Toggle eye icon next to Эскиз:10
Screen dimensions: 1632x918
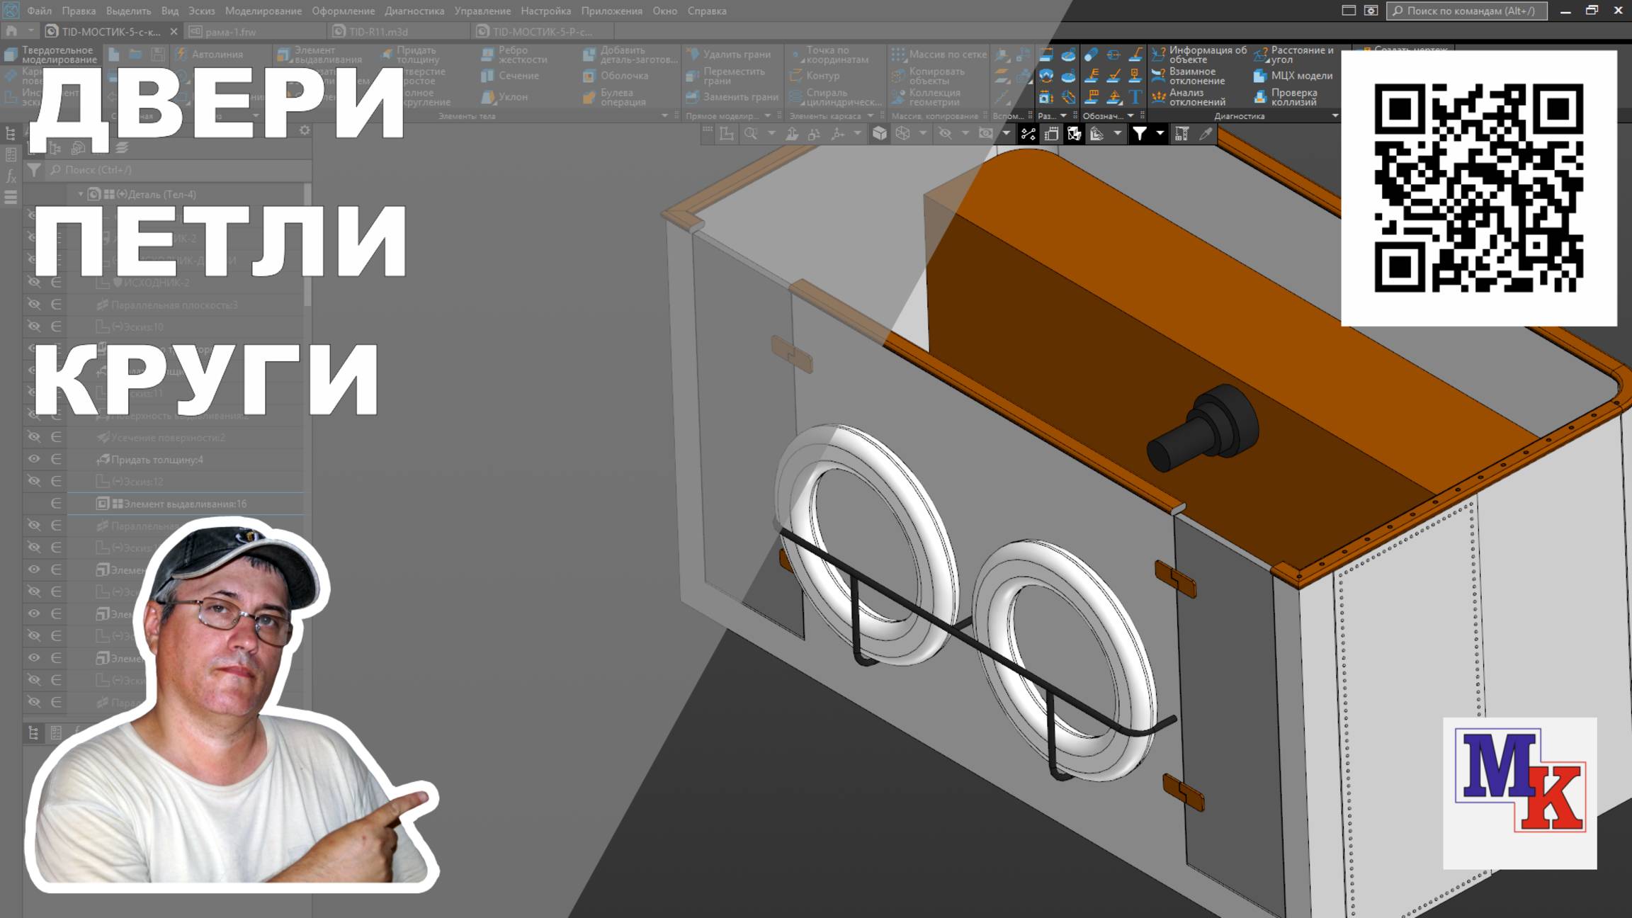(x=33, y=327)
